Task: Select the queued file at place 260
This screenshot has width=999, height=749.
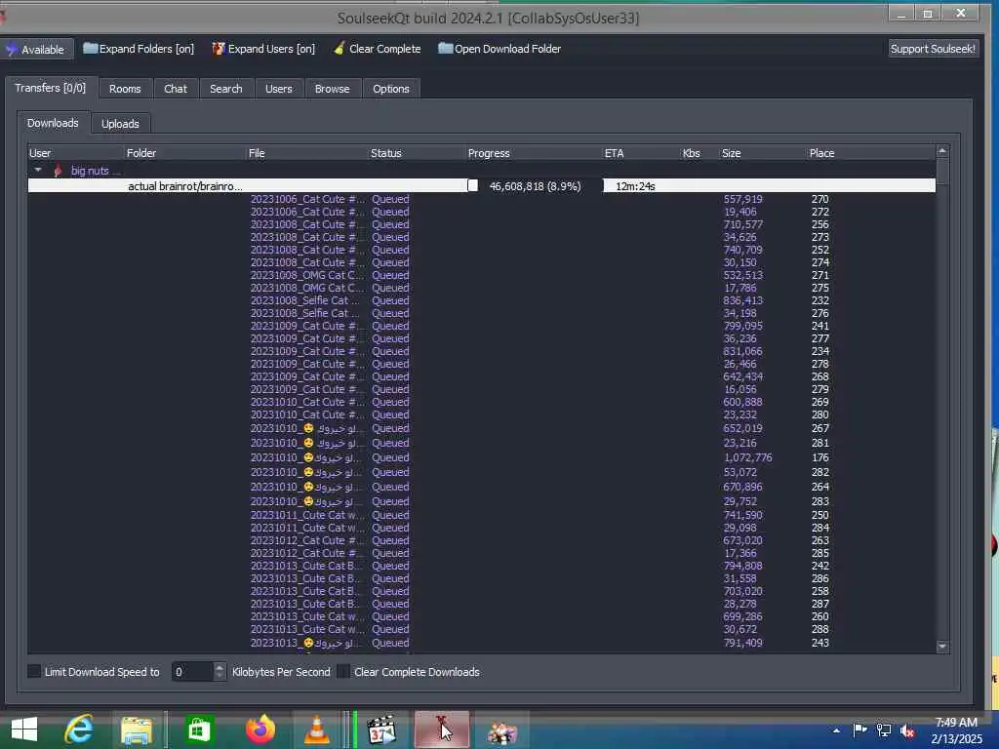Action: point(482,616)
